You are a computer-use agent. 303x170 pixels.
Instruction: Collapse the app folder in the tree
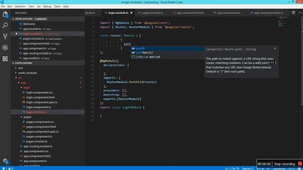(23, 83)
